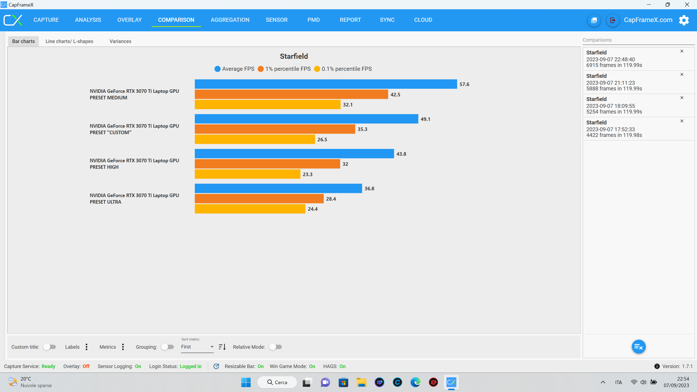Click the red logout icon in header
697x392 pixels.
613,20
